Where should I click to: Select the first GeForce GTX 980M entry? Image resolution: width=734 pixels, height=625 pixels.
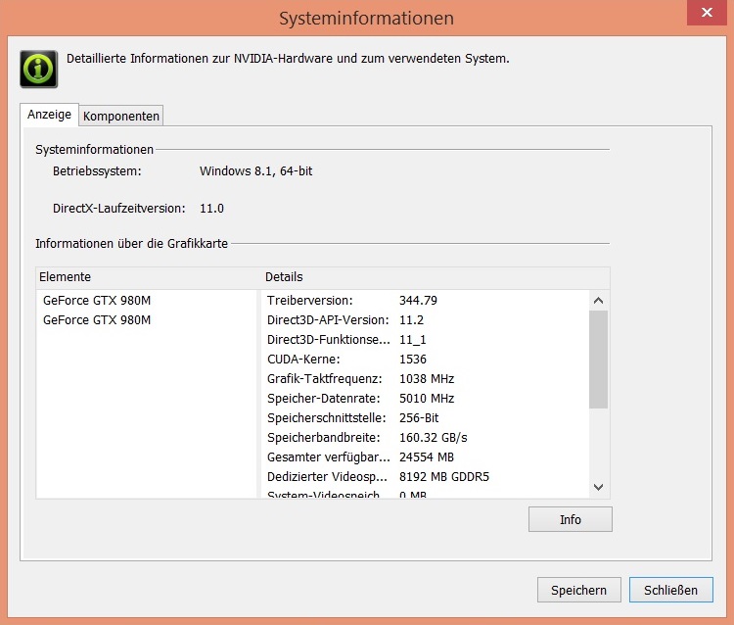point(97,301)
